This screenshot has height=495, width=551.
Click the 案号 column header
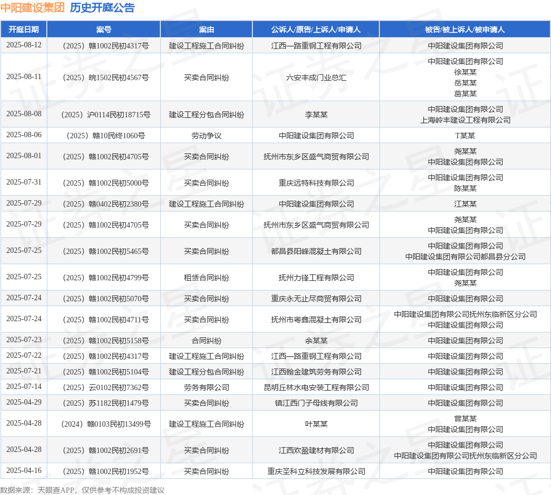click(x=104, y=30)
